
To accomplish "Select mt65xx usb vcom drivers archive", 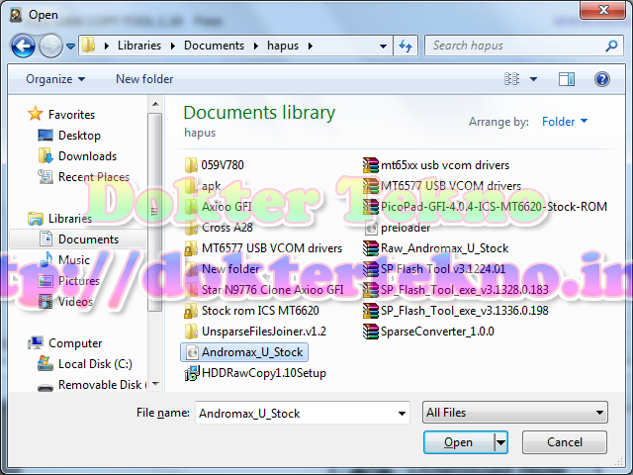I will click(x=436, y=165).
